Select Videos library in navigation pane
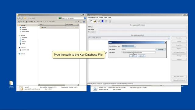 23,44
